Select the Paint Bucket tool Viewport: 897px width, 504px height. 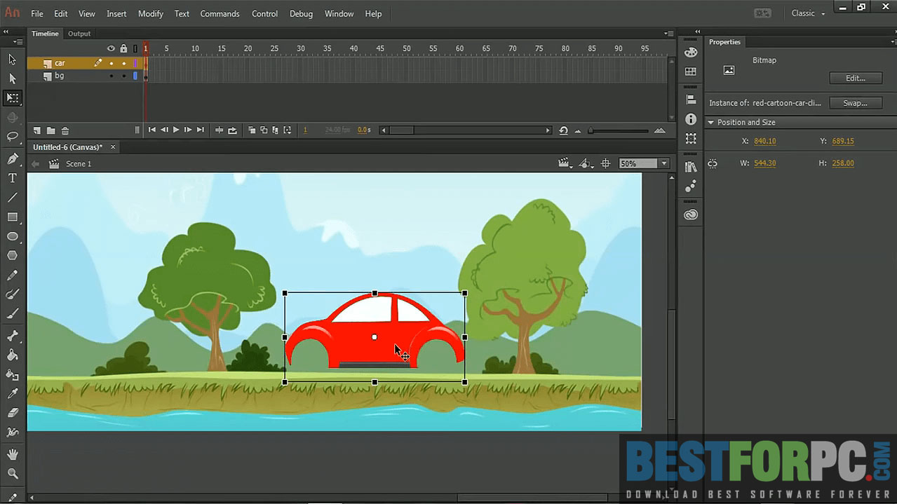coord(12,355)
